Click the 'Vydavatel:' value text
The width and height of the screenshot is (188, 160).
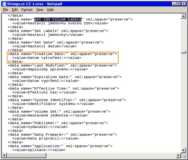tap(39, 127)
